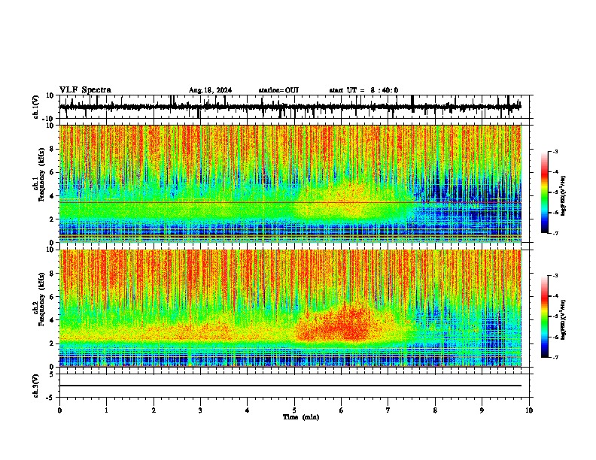Click the "6" tick on the time axis
596x460 pixels.
(341, 410)
